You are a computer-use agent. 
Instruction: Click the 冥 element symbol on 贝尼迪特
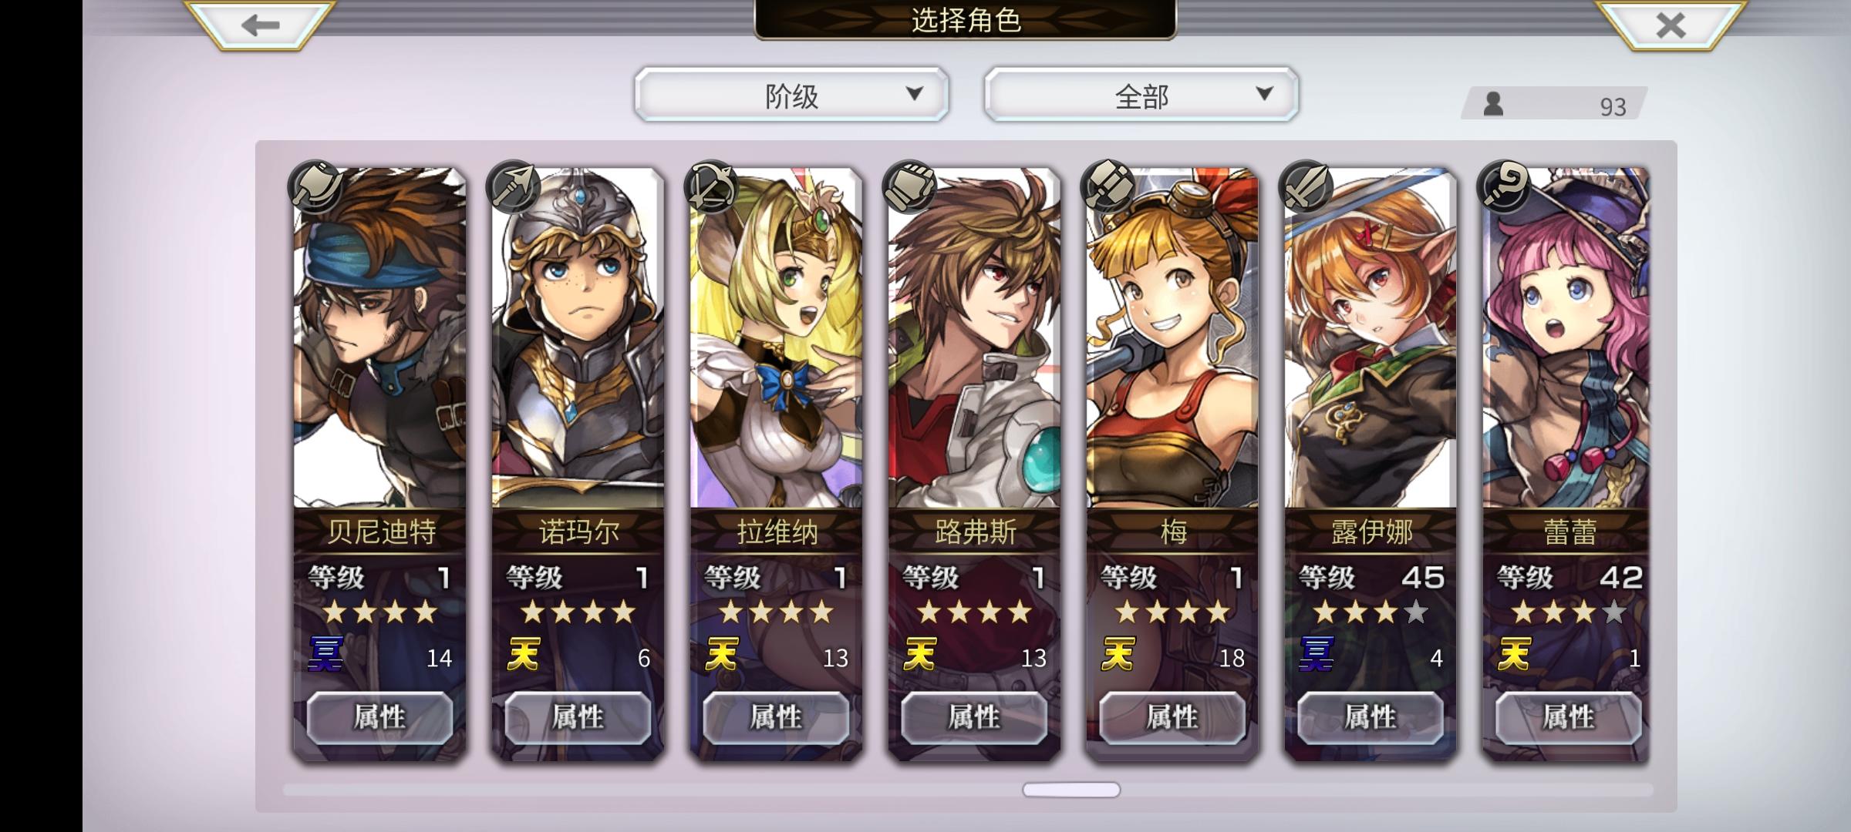tap(326, 654)
